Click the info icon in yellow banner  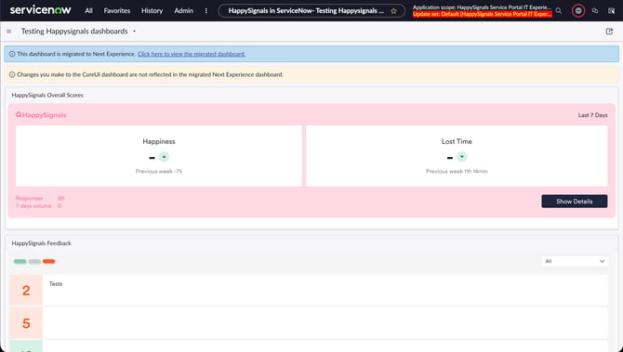pyautogui.click(x=12, y=74)
